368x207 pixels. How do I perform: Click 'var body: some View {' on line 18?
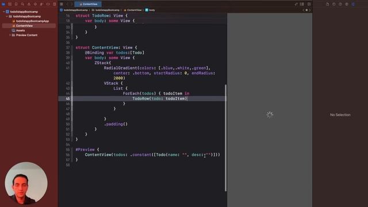tap(110, 21)
